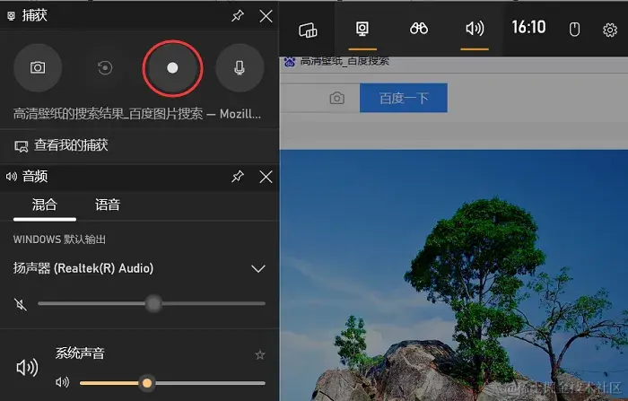Close the Capture (捕获) widget

pyautogui.click(x=266, y=16)
